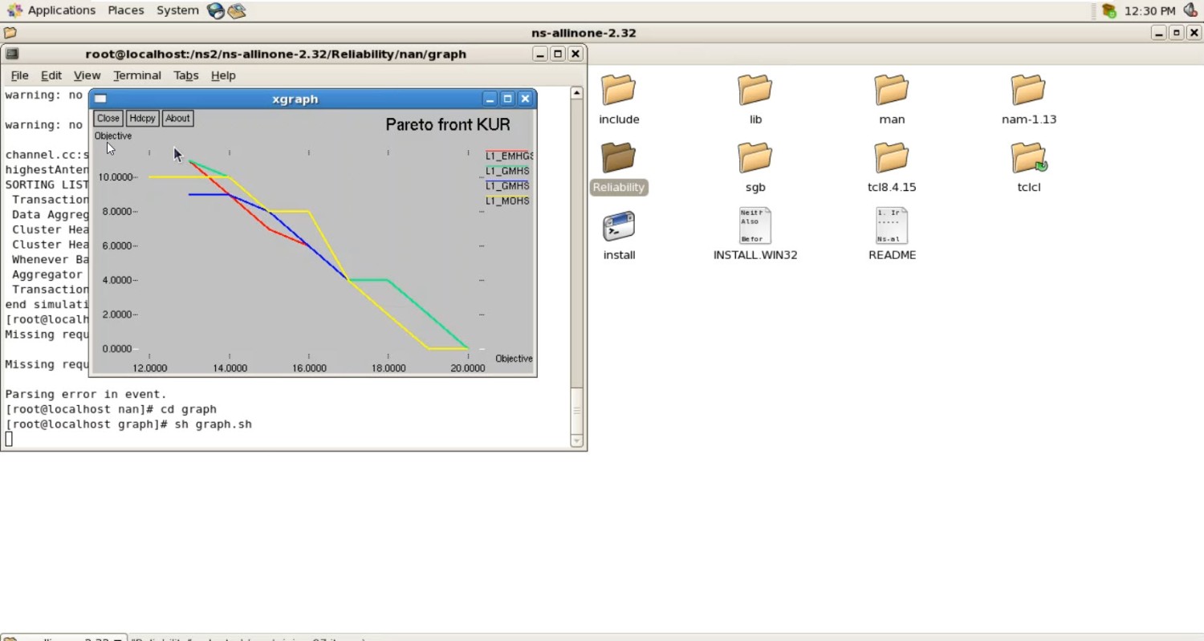The height and width of the screenshot is (641, 1204).
Task: Click the volume icon in system tray
Action: pyautogui.click(x=1190, y=10)
